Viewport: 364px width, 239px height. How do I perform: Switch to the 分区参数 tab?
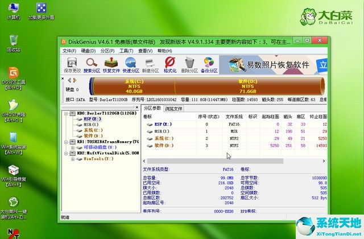152,108
